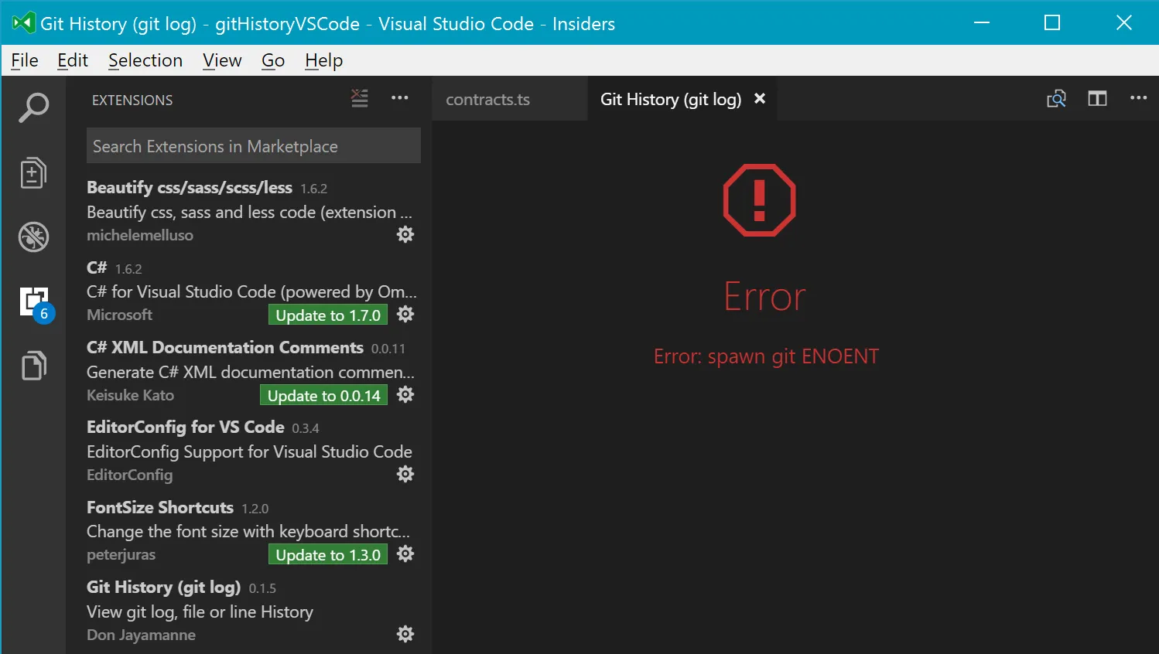Open settings gear for EditorConfig for VS Code

click(405, 474)
